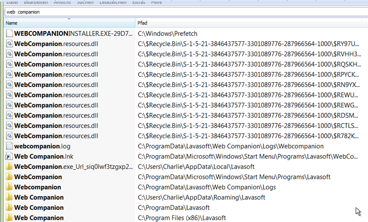Viewport: 368px width, 222px height.
Task: Select the WebCompanion folder name in Start Menu Programs
Action: tap(38, 177)
